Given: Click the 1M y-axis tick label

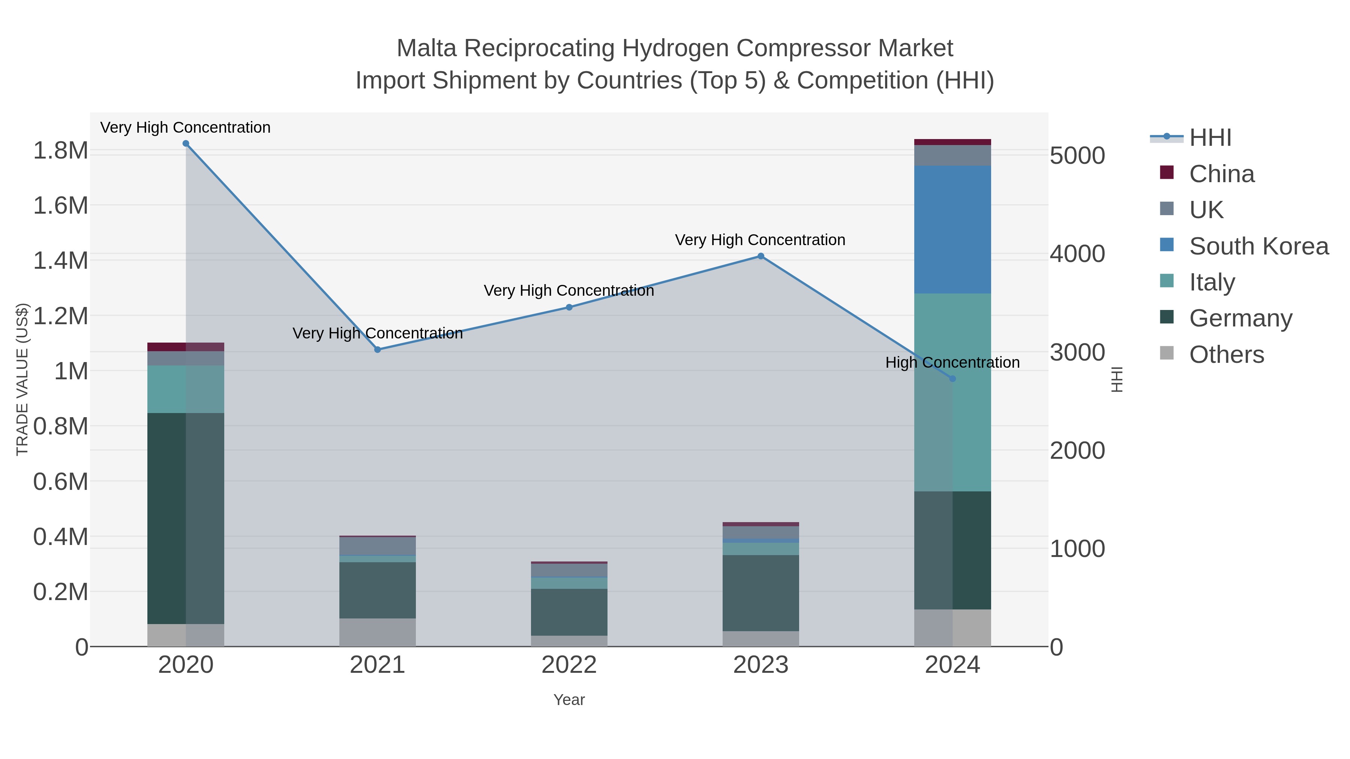Looking at the screenshot, I should click(x=71, y=371).
